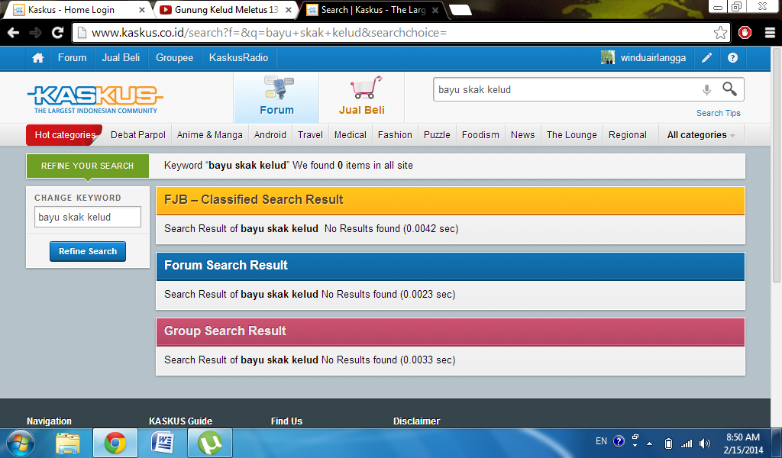Open uTorrent from taskbar
Viewport: 782px width, 458px height.
point(210,443)
